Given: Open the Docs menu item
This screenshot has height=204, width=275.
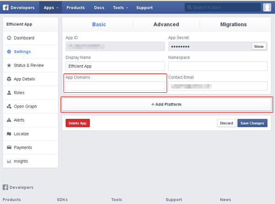Looking at the screenshot, I should (x=99, y=7).
